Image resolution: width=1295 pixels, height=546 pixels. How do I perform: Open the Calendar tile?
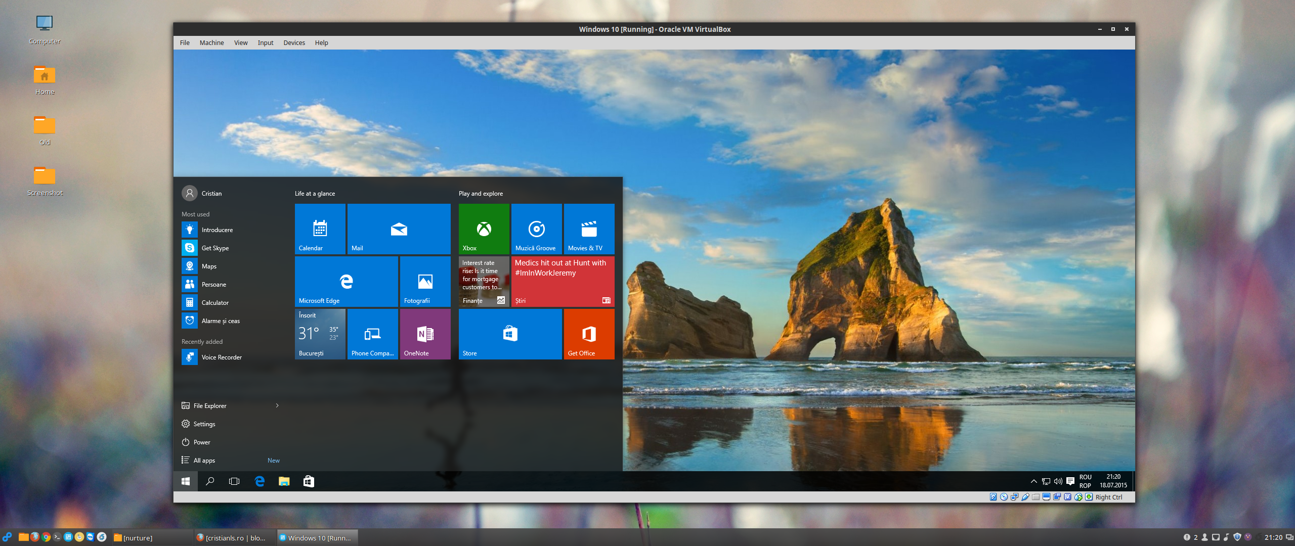click(320, 229)
